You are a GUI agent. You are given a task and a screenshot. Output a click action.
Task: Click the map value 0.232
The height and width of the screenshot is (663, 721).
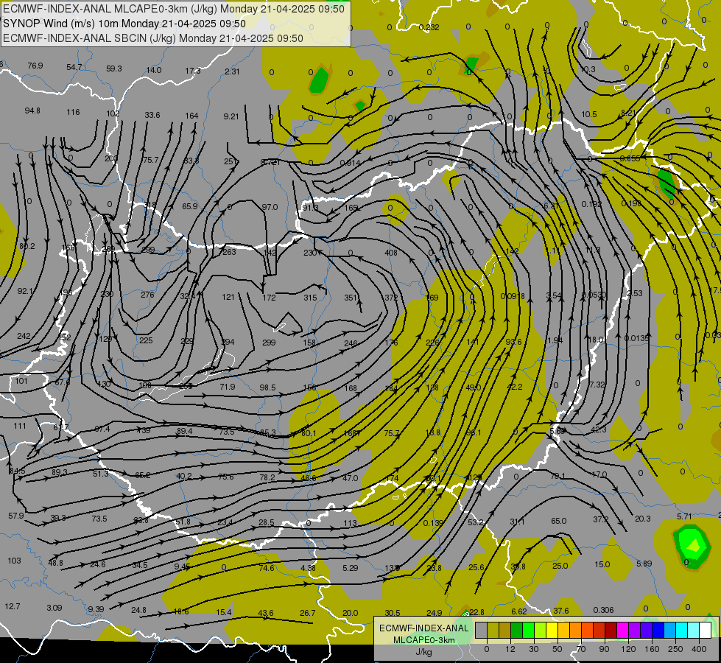pos(429,27)
